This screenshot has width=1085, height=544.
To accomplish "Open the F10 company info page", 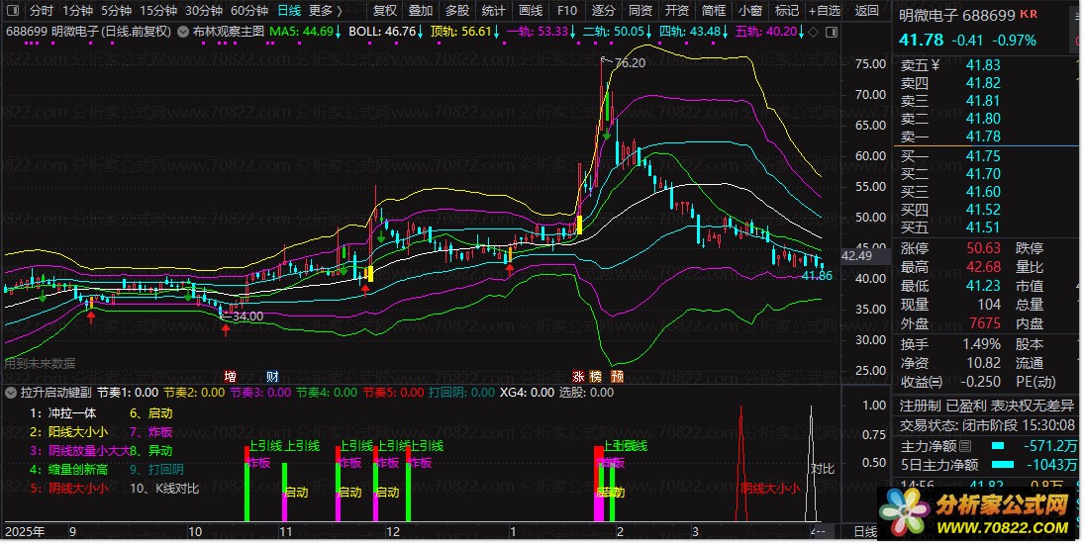I will tap(566, 11).
